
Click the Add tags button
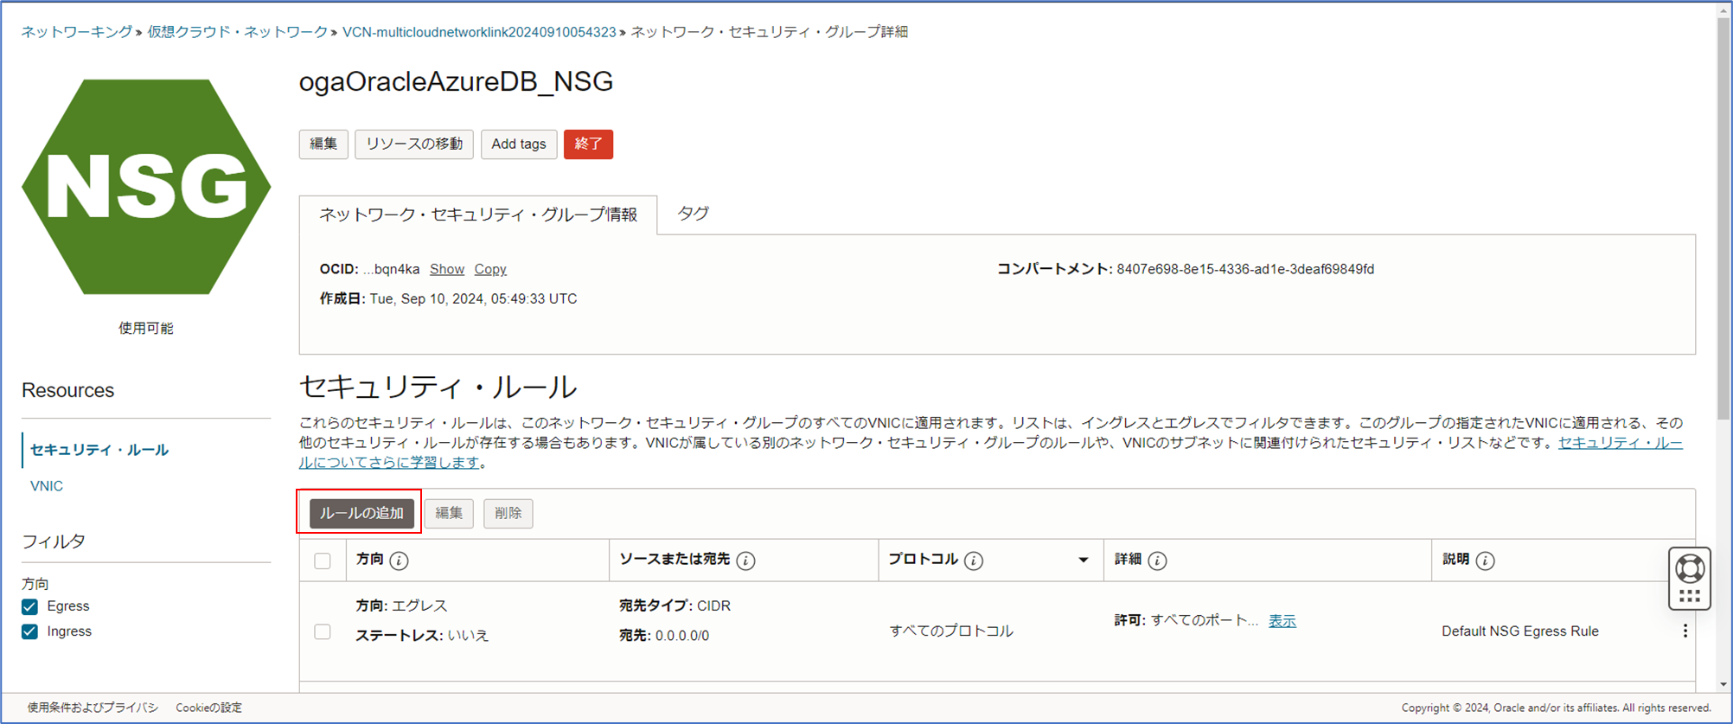pos(519,144)
